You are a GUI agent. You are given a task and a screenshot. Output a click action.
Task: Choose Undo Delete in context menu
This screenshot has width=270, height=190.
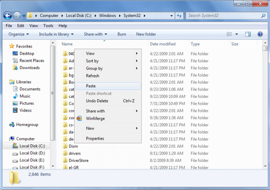(108, 101)
